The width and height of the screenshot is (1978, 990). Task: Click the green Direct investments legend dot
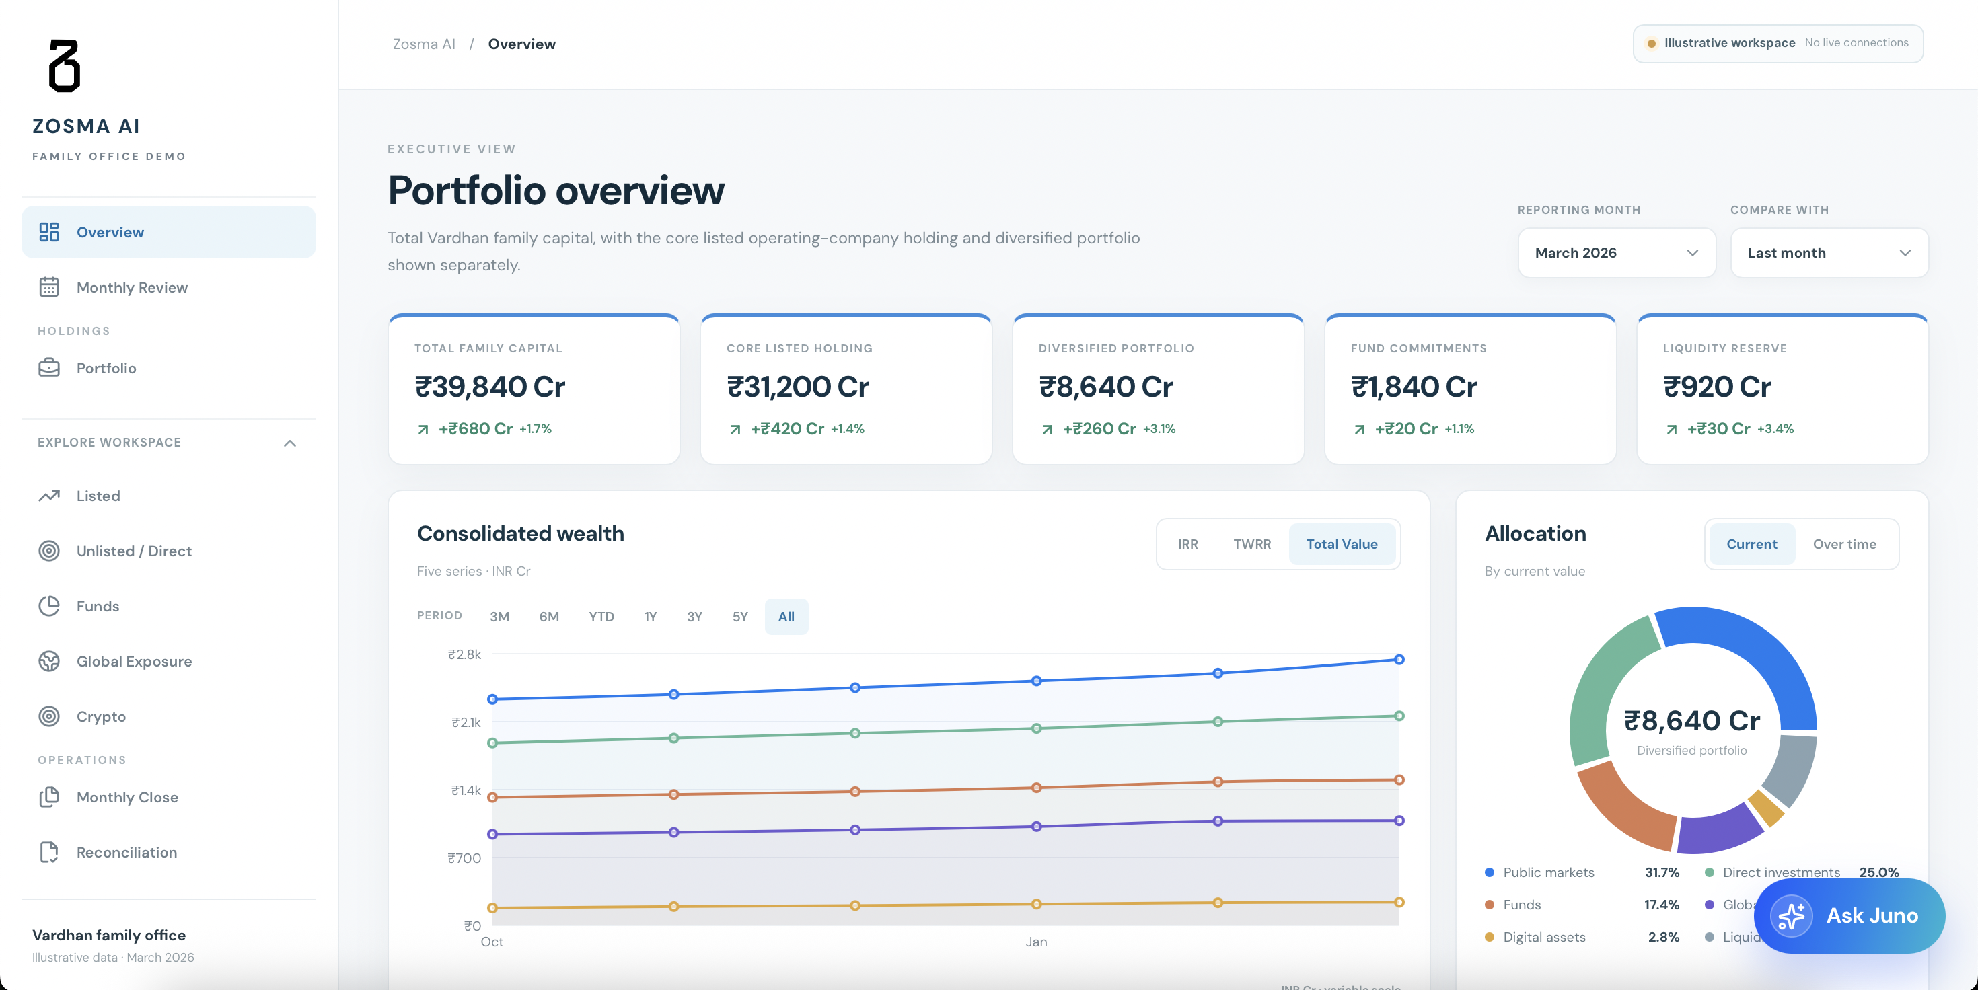pos(1710,872)
